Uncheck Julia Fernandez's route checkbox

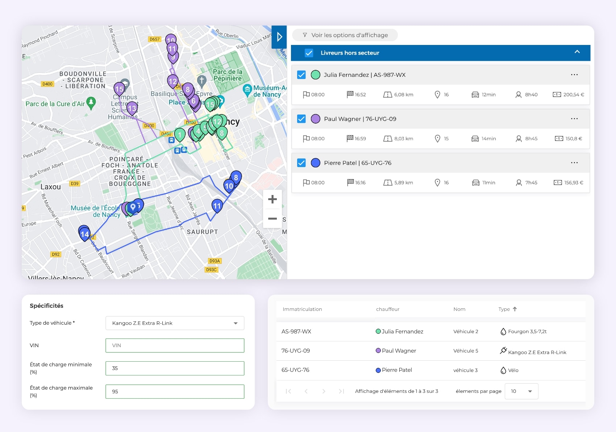301,75
